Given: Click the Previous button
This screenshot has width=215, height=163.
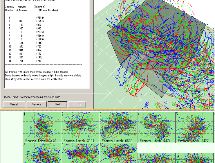Looking at the screenshot, I should pos(37,104).
